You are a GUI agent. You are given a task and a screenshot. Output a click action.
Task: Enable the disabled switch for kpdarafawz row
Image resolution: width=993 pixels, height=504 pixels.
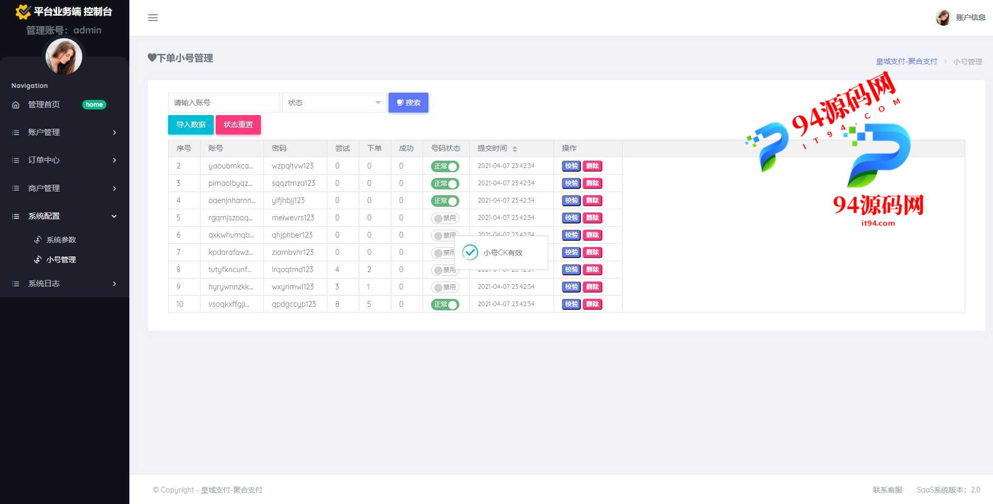[x=443, y=253]
